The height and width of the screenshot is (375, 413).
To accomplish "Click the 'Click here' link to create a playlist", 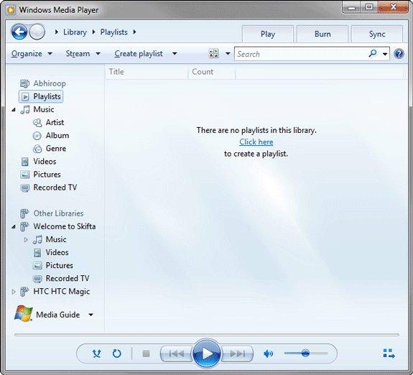I will tap(256, 142).
